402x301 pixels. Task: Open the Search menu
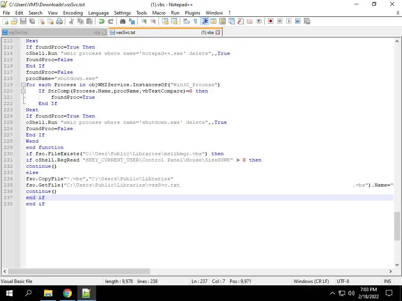[x=35, y=13]
